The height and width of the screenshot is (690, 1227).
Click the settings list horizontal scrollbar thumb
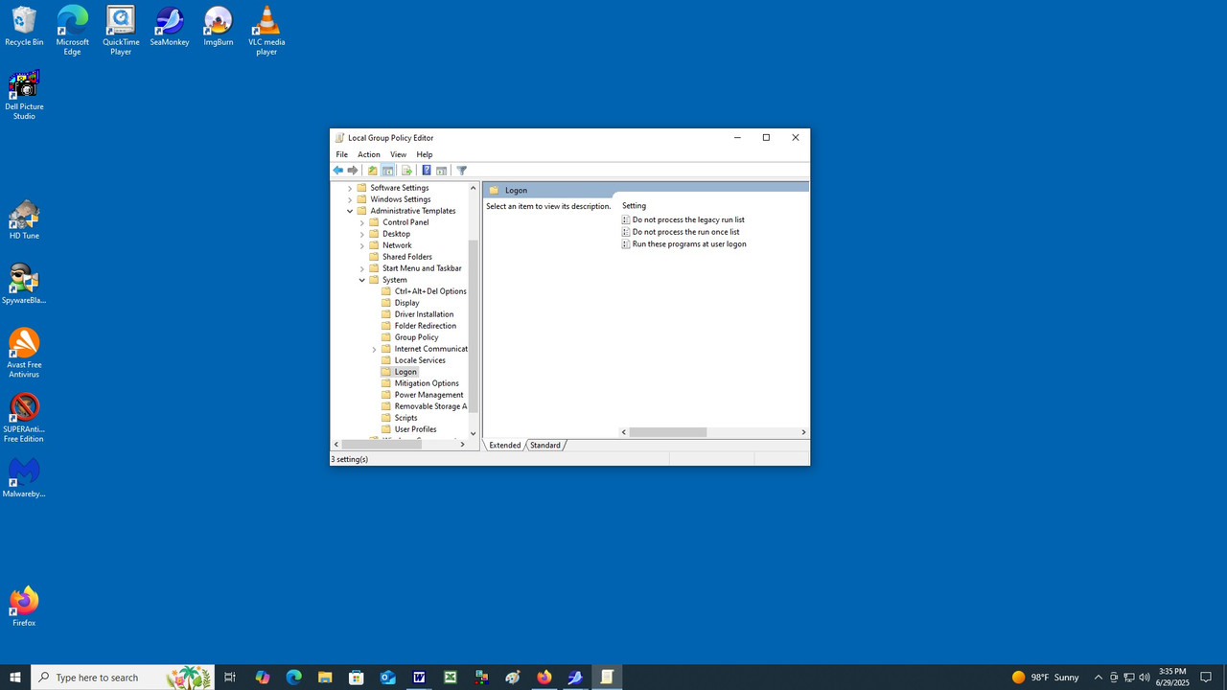668,432
